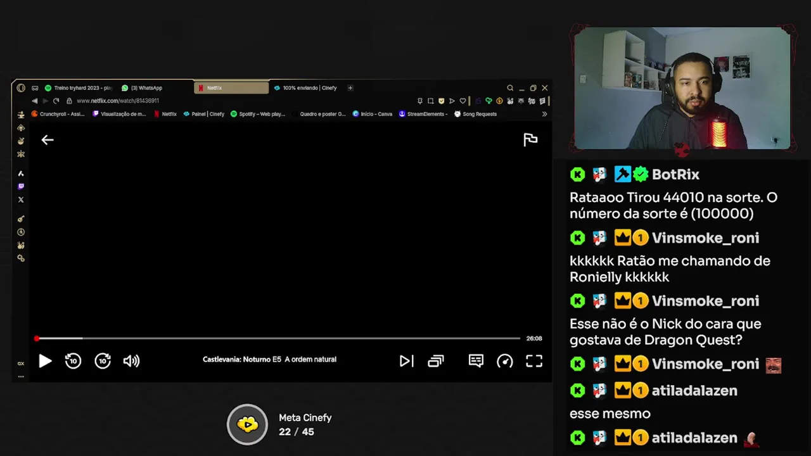Play the Castlevania episode
Viewport: 811px width, 456px height.
click(x=45, y=361)
